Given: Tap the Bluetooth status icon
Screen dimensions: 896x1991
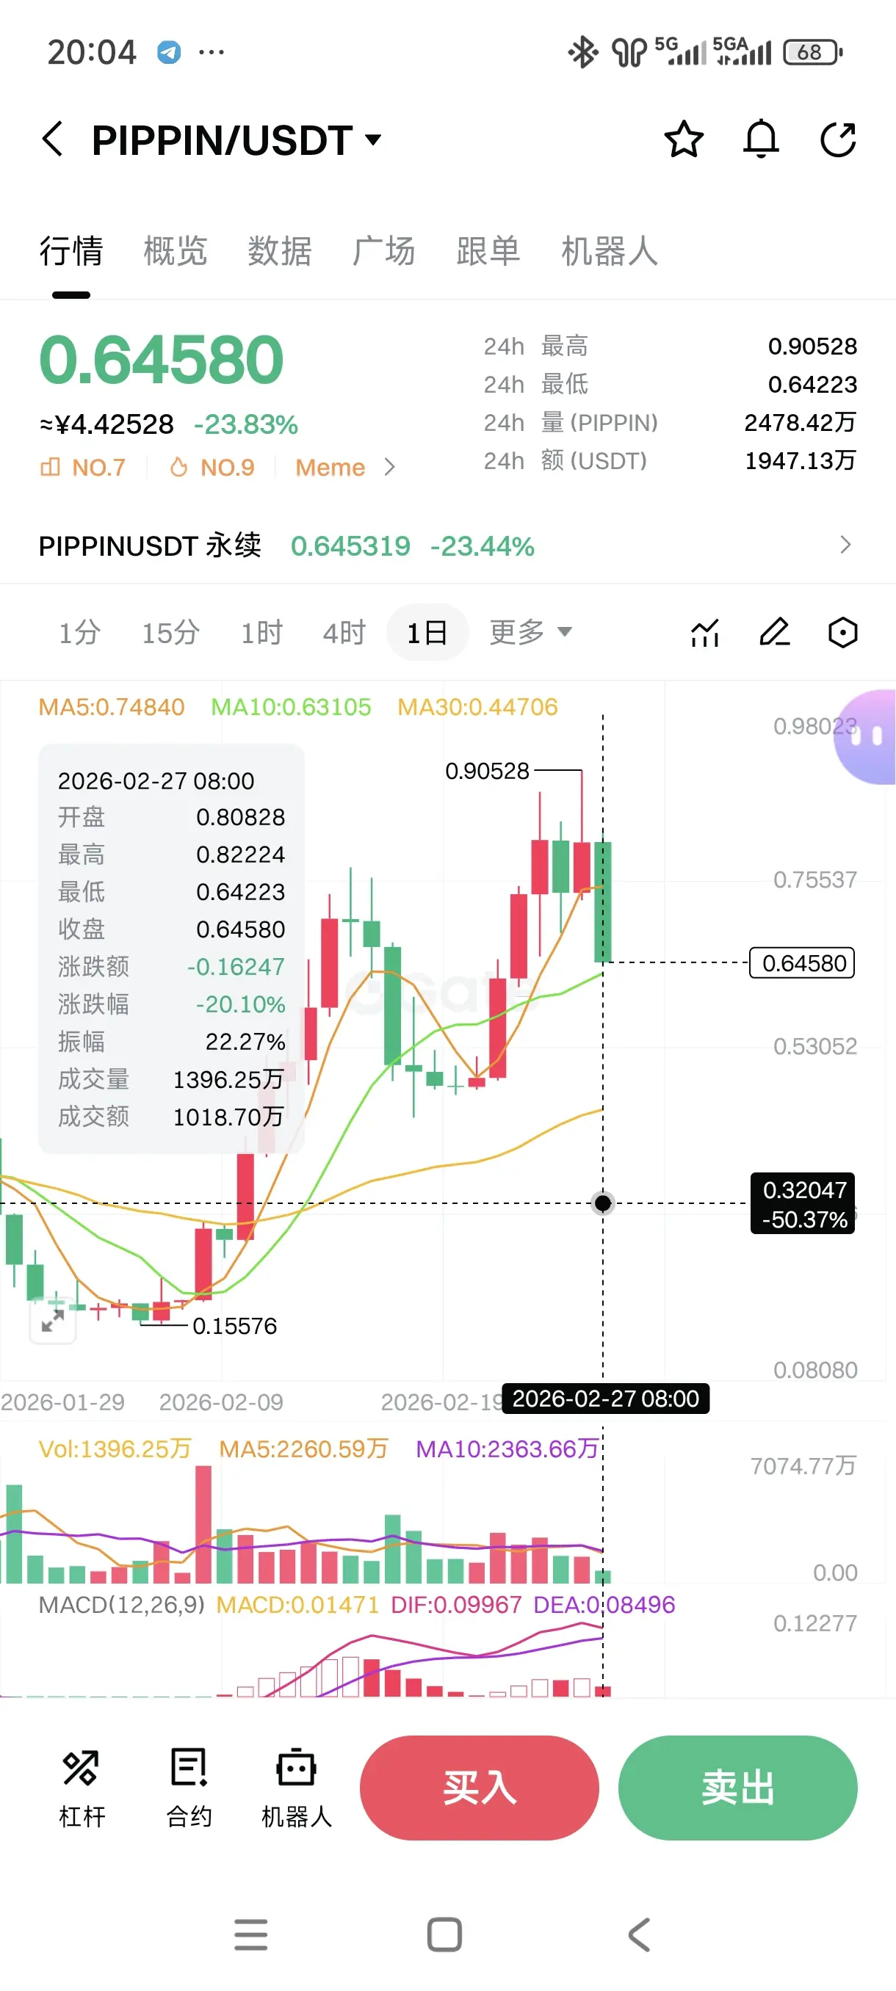Looking at the screenshot, I should pyautogui.click(x=583, y=53).
